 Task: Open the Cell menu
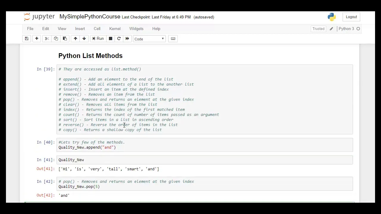tap(97, 29)
